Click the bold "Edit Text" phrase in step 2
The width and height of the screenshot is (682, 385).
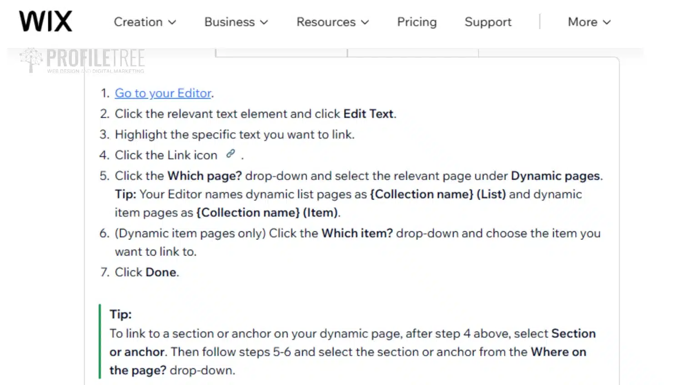point(368,114)
